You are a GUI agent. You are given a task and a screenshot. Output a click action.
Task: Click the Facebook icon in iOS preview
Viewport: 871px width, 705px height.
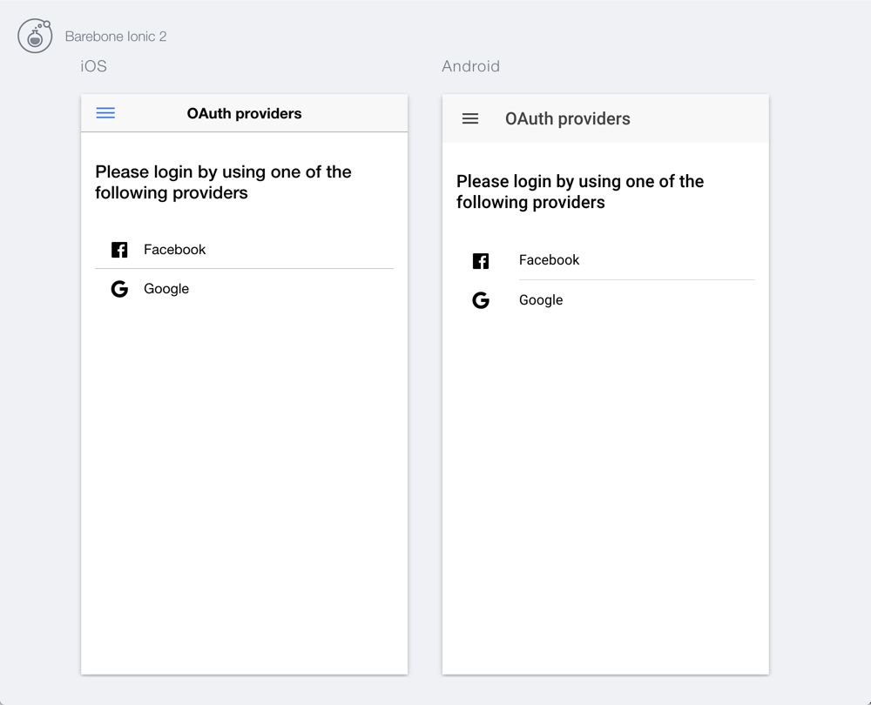click(x=119, y=250)
